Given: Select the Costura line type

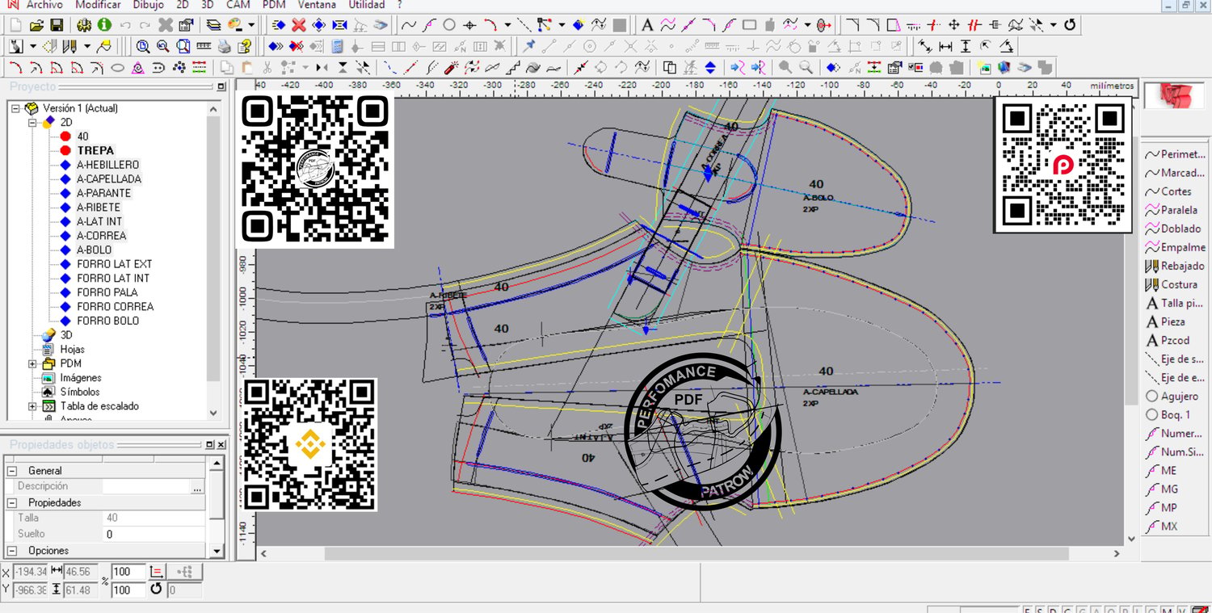Looking at the screenshot, I should tap(1172, 284).
